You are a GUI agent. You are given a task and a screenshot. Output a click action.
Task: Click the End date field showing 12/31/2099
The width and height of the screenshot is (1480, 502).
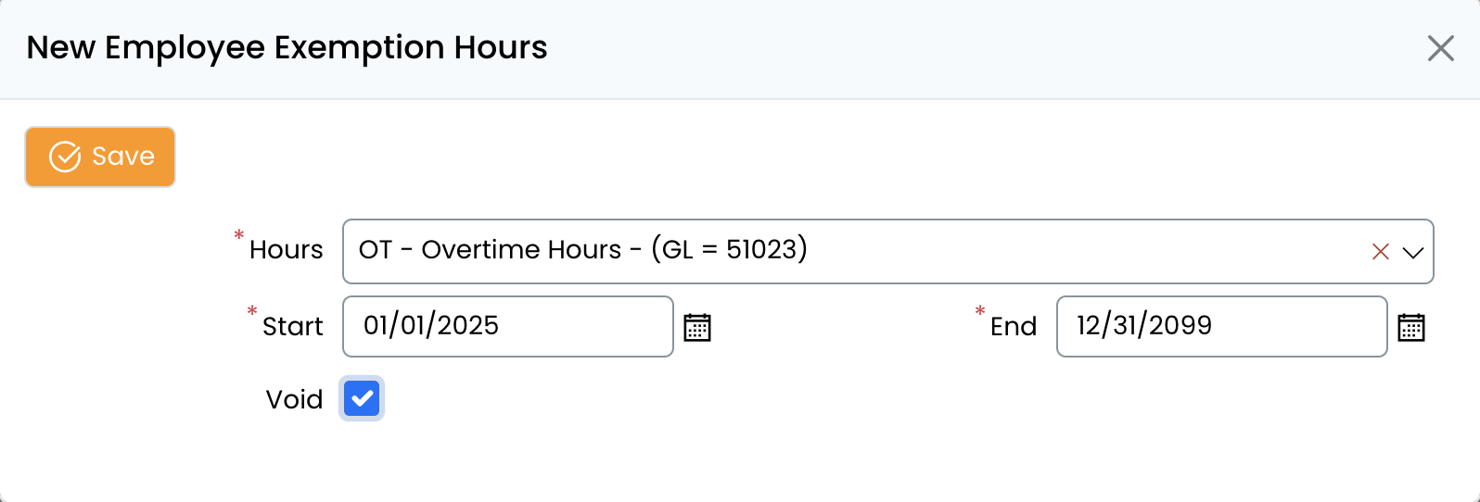pyautogui.click(x=1220, y=326)
